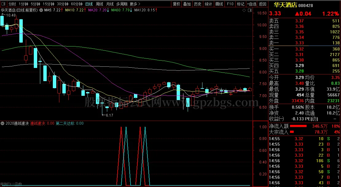Viewport: 341px width, 187px height.
Task: Click the 返回 back button
Action: (x=263, y=4)
